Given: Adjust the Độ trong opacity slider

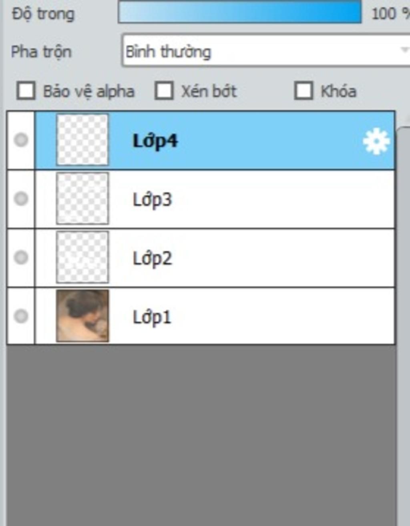Looking at the screenshot, I should tap(240, 12).
